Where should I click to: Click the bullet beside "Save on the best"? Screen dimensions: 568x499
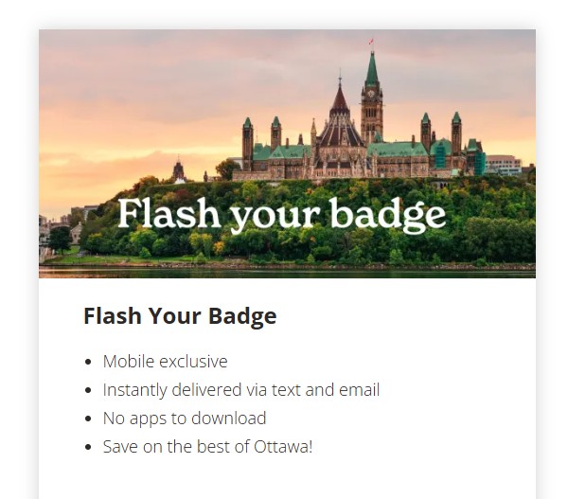(88, 448)
